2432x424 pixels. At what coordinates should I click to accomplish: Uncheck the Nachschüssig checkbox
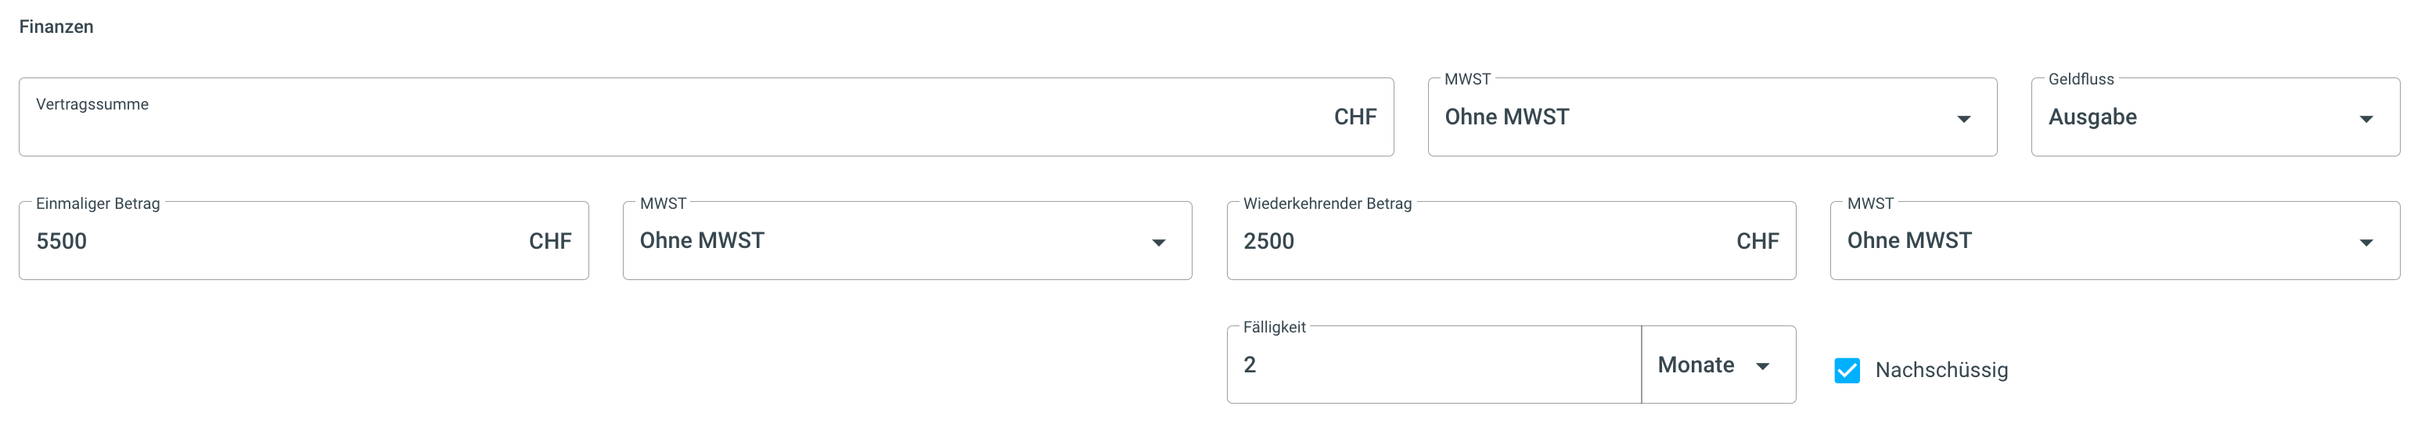tap(1847, 370)
